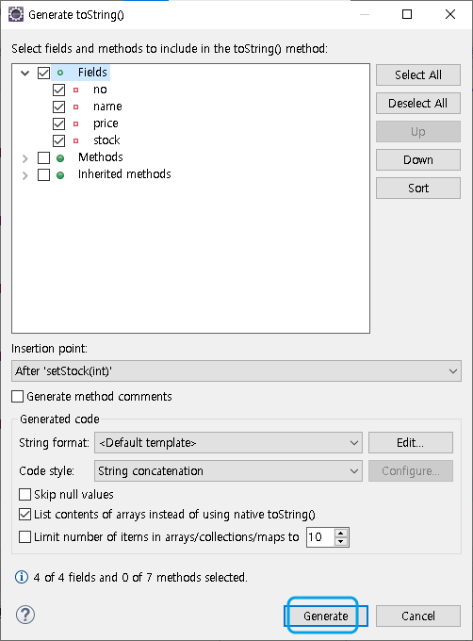Select the 'stock' field row
This screenshot has width=473, height=641.
pyautogui.click(x=106, y=140)
